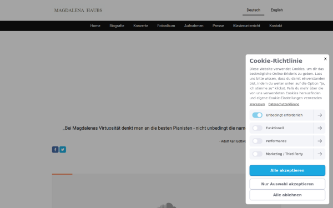Click the Magdalena Haubs site logo
The width and height of the screenshot is (333, 208).
(x=78, y=10)
